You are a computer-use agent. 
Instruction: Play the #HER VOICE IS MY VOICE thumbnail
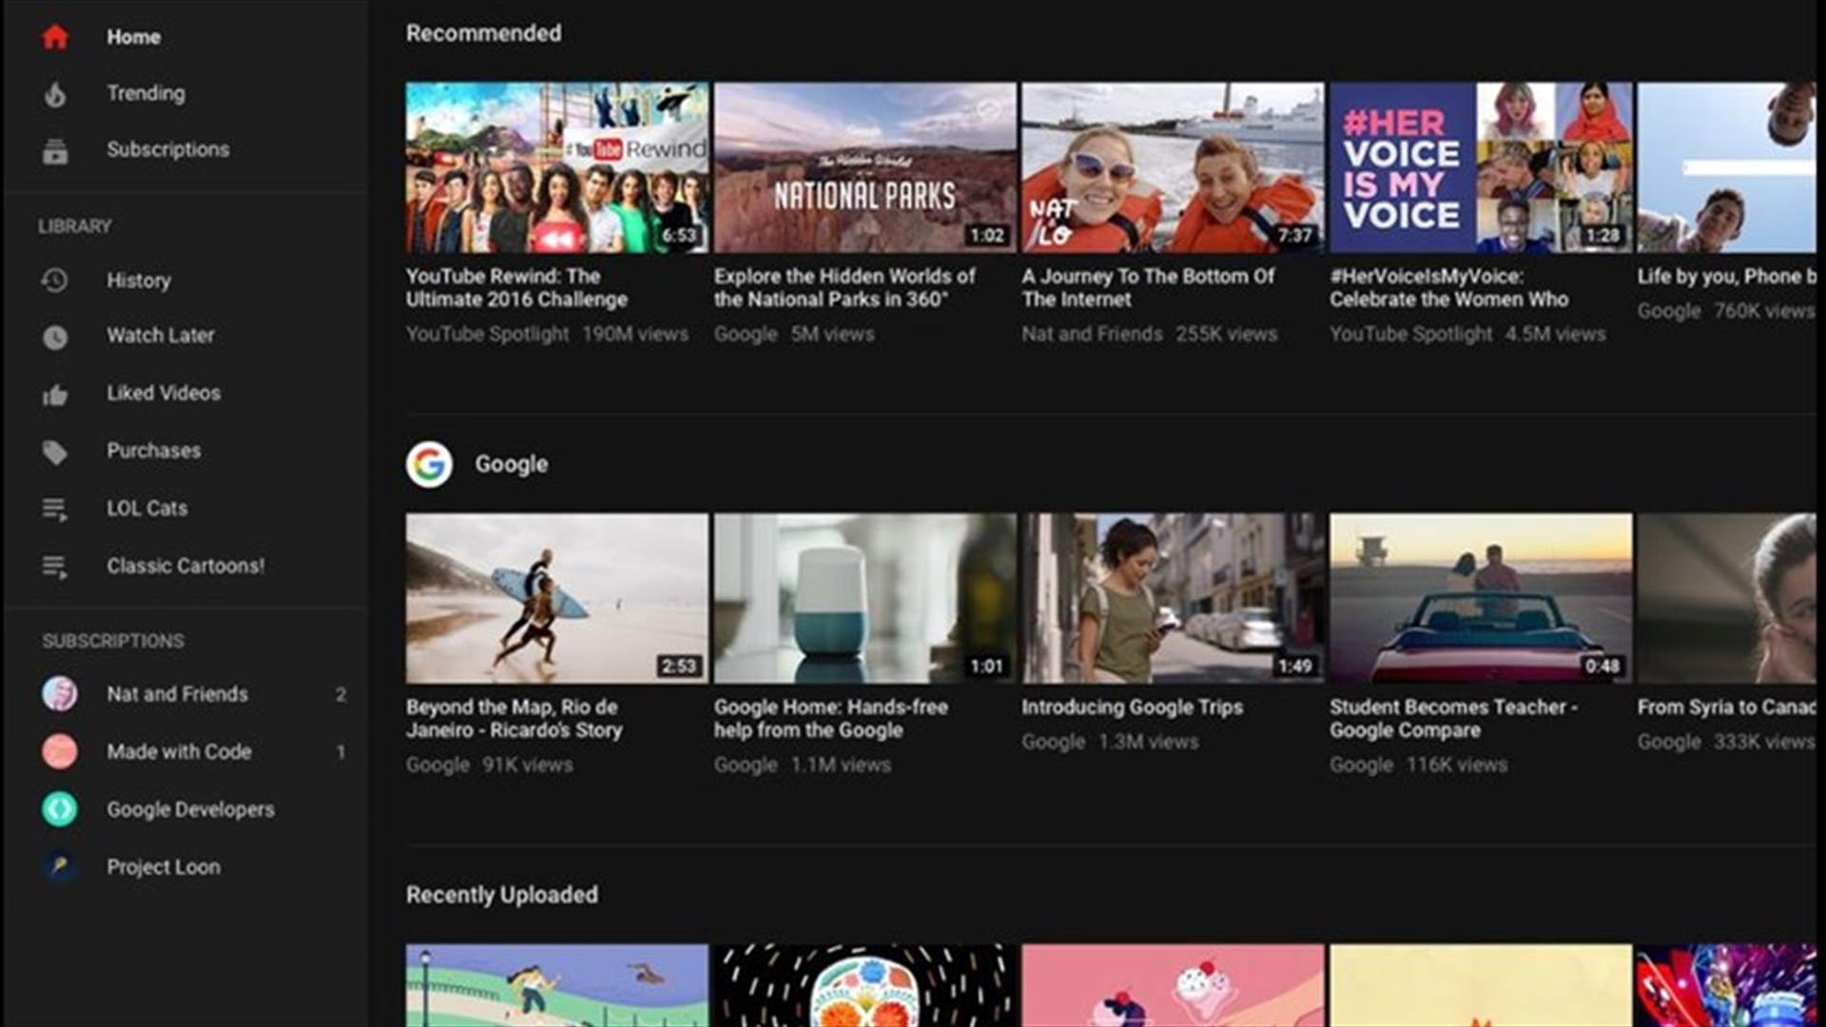1481,167
